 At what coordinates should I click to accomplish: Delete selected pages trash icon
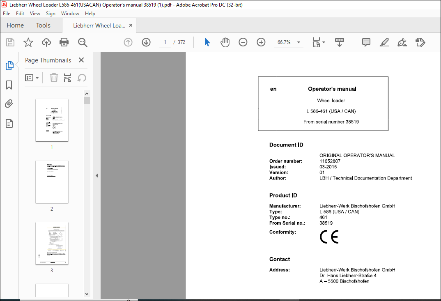pos(54,78)
